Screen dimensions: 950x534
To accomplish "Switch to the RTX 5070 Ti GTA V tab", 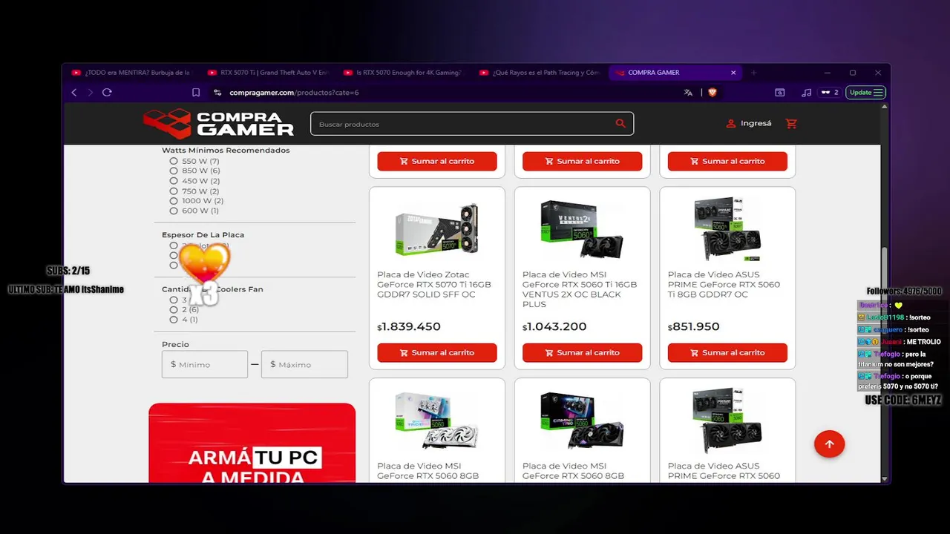I will click(267, 73).
